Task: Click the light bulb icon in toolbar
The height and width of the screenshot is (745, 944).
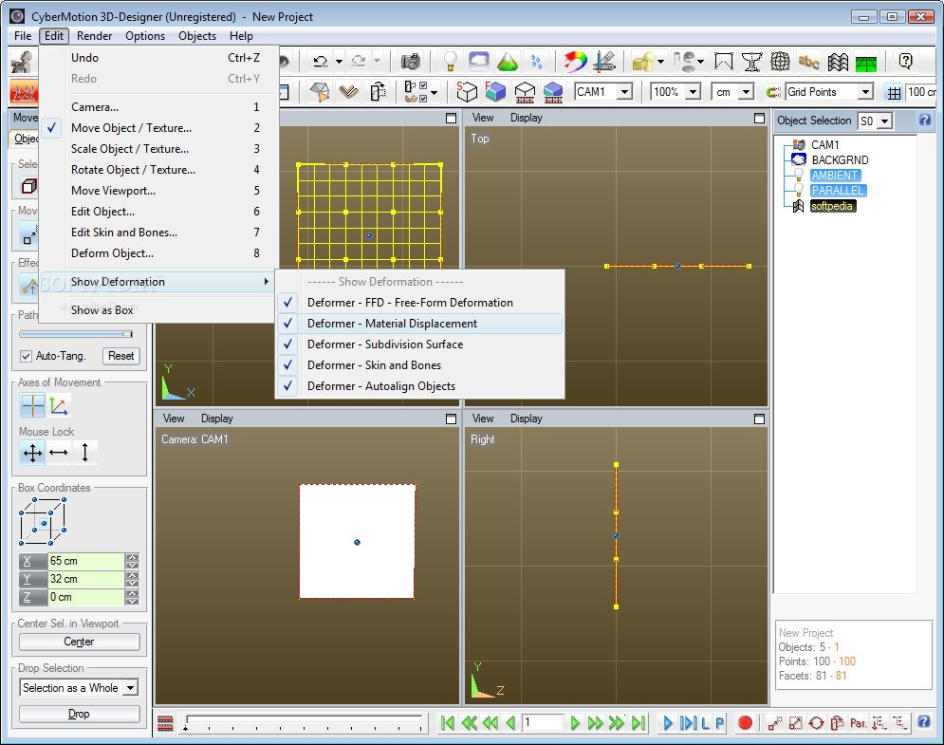Action: (x=451, y=62)
